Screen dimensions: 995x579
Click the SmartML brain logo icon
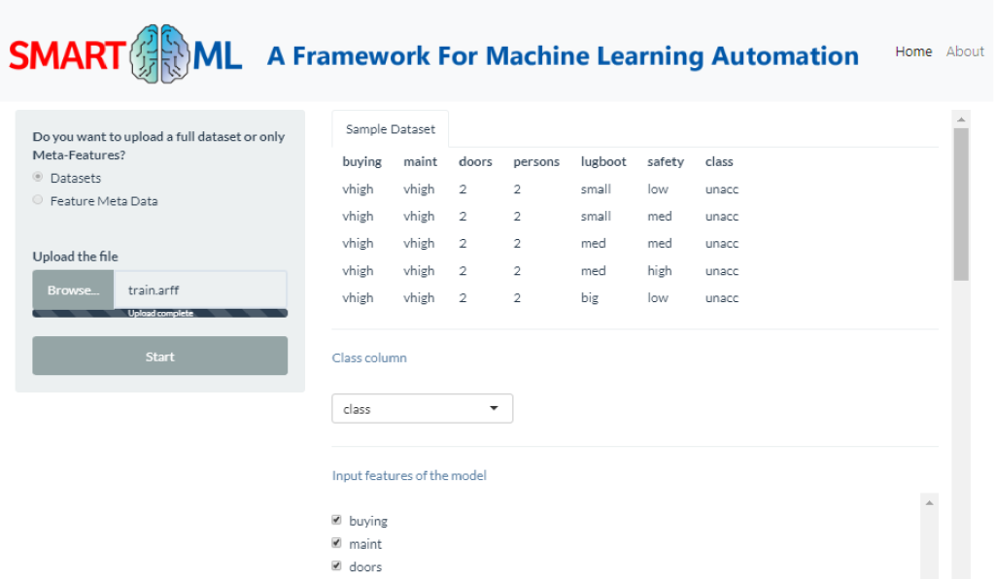click(160, 53)
